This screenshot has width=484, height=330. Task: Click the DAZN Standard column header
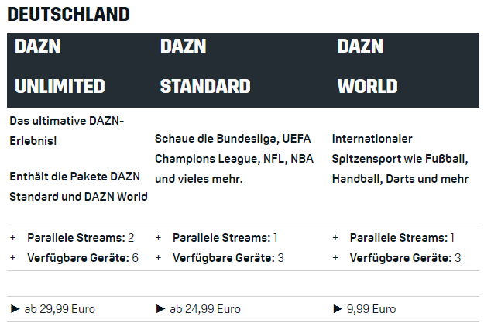click(204, 66)
